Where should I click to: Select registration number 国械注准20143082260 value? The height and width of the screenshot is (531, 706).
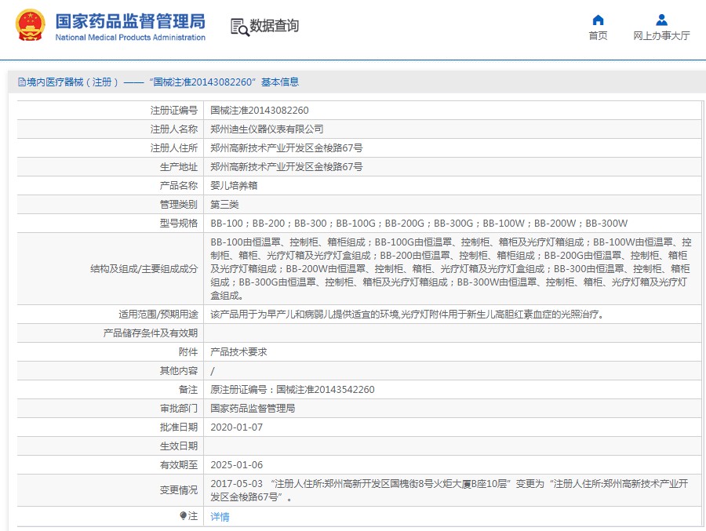pyautogui.click(x=260, y=111)
